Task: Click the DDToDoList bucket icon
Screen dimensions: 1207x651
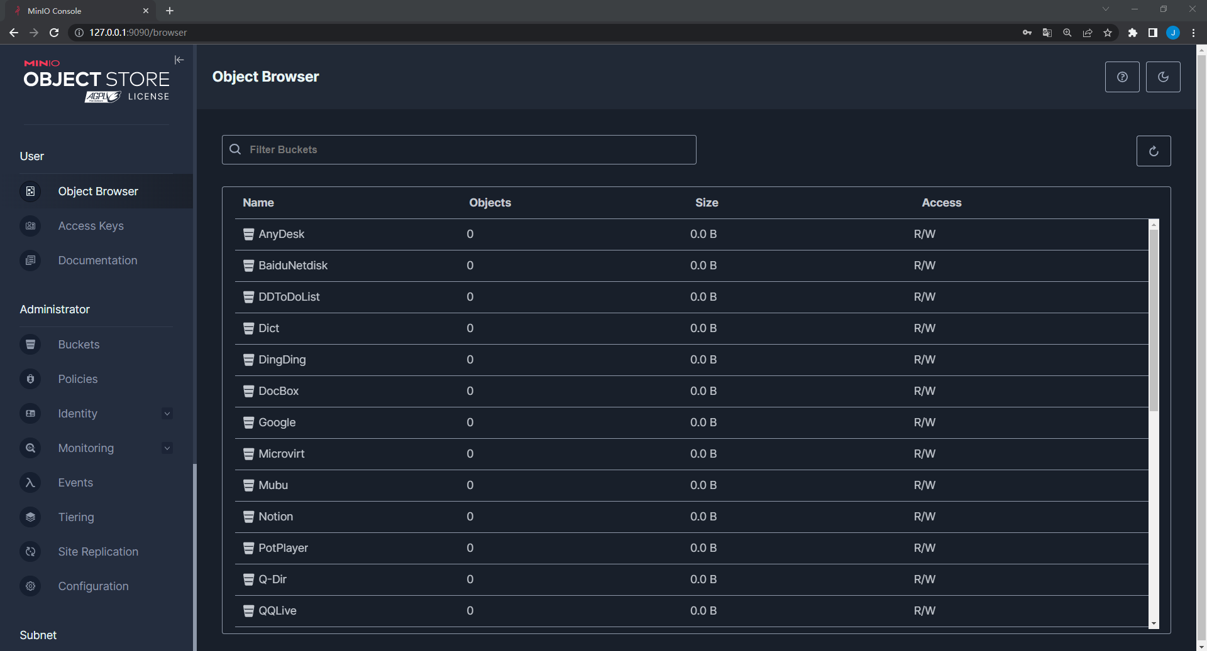Action: [248, 297]
